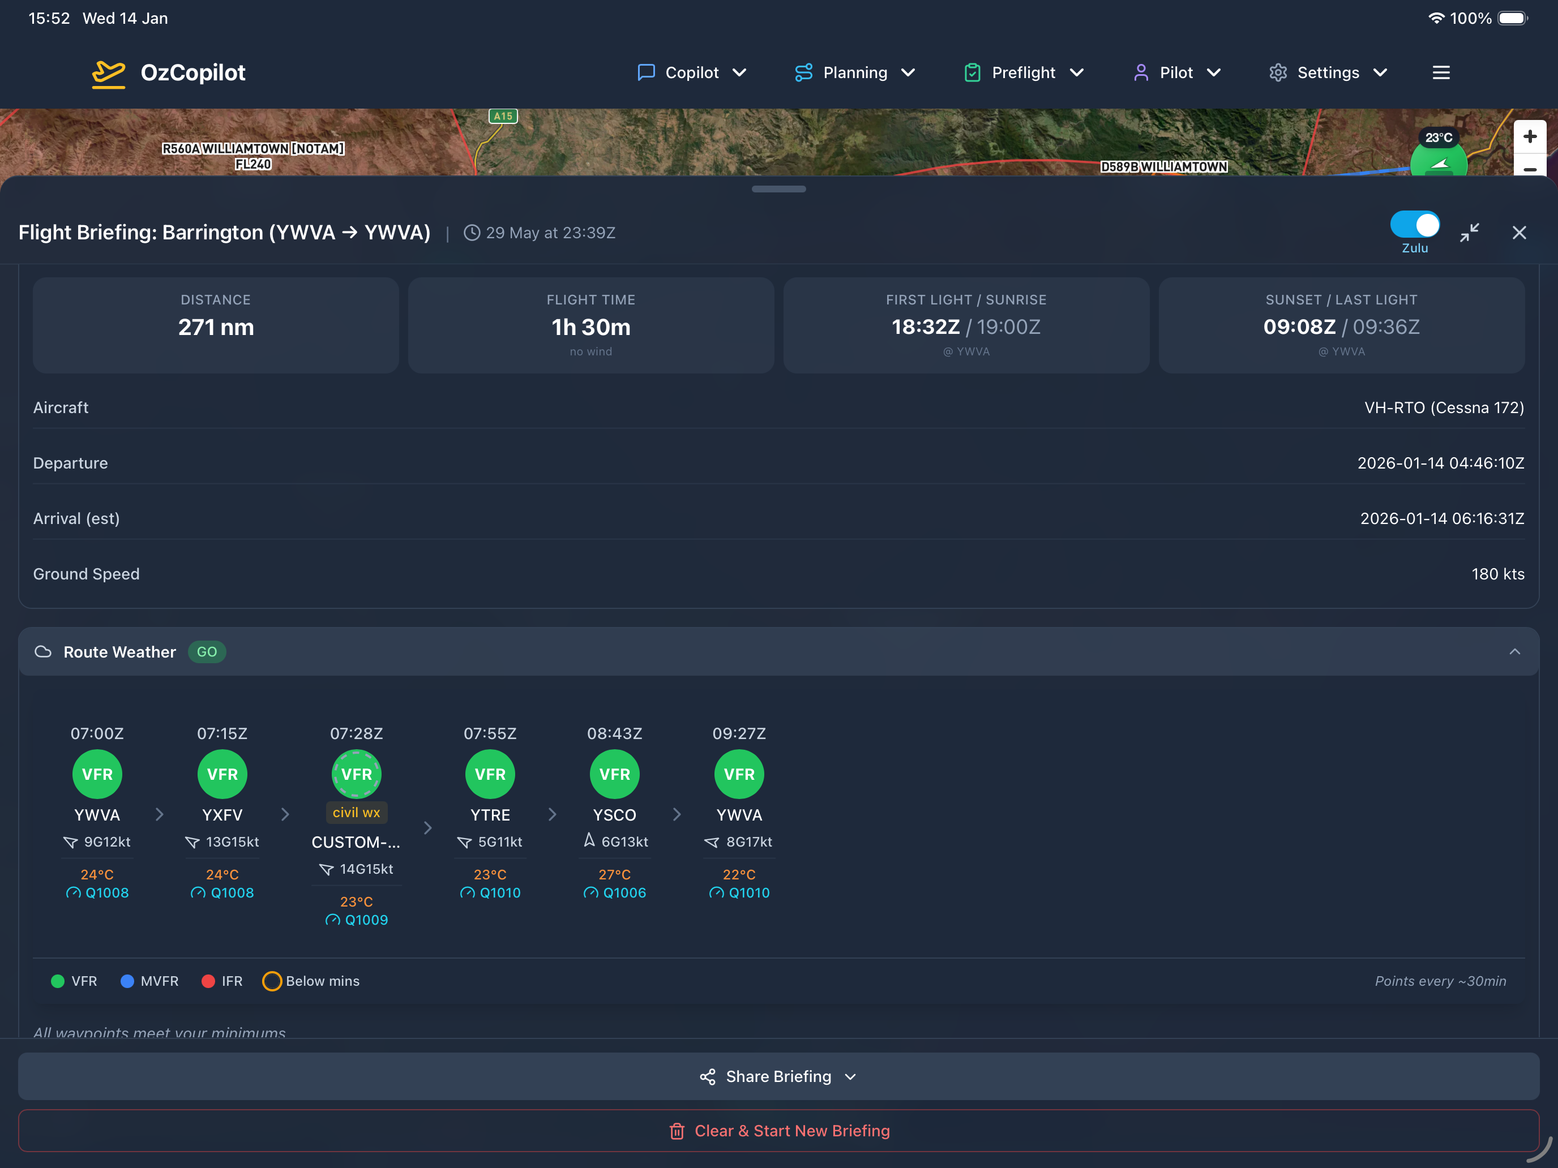The width and height of the screenshot is (1558, 1168).
Task: Click the map zoom in plus button
Action: [x=1529, y=136]
